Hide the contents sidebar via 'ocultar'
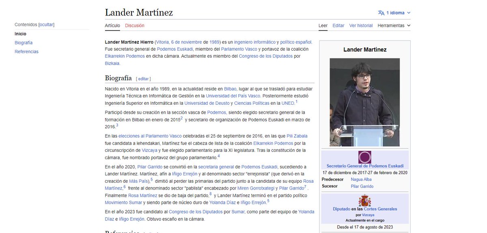The height and width of the screenshot is (233, 487). pyautogui.click(x=46, y=24)
